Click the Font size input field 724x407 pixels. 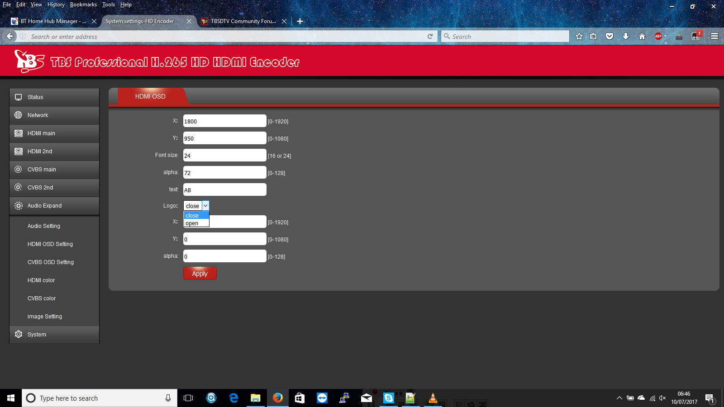pyautogui.click(x=224, y=156)
